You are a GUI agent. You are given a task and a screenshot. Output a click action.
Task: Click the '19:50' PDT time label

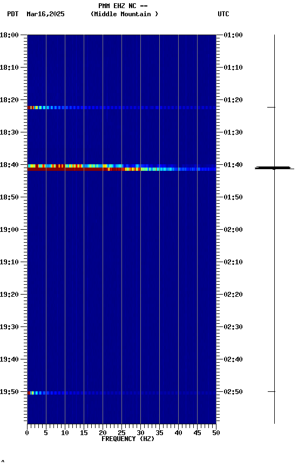pyautogui.click(x=9, y=392)
